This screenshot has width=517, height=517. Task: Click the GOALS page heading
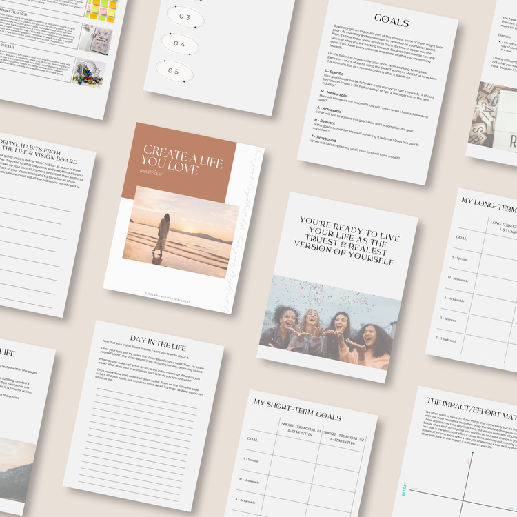[392, 20]
